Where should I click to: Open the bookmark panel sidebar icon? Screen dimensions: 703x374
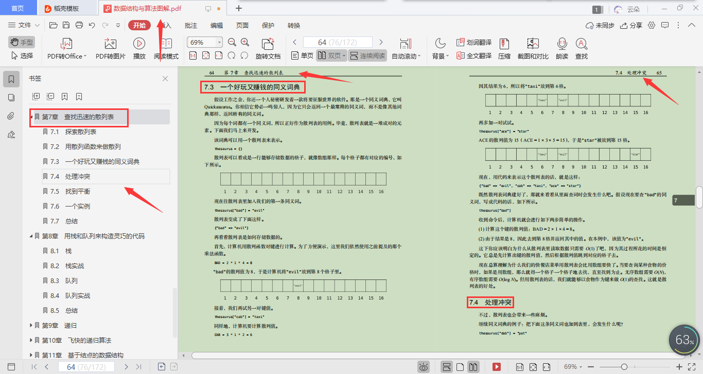11,79
